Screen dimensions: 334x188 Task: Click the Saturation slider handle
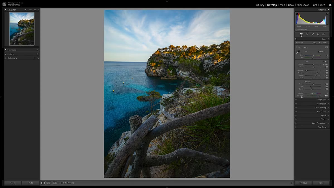[320, 96]
